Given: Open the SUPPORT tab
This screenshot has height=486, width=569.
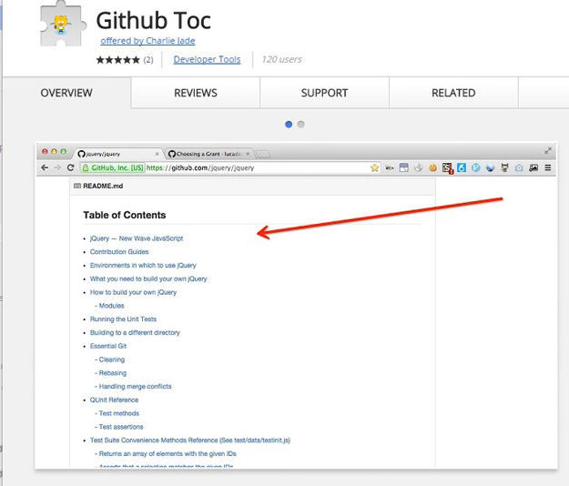Looking at the screenshot, I should [324, 93].
